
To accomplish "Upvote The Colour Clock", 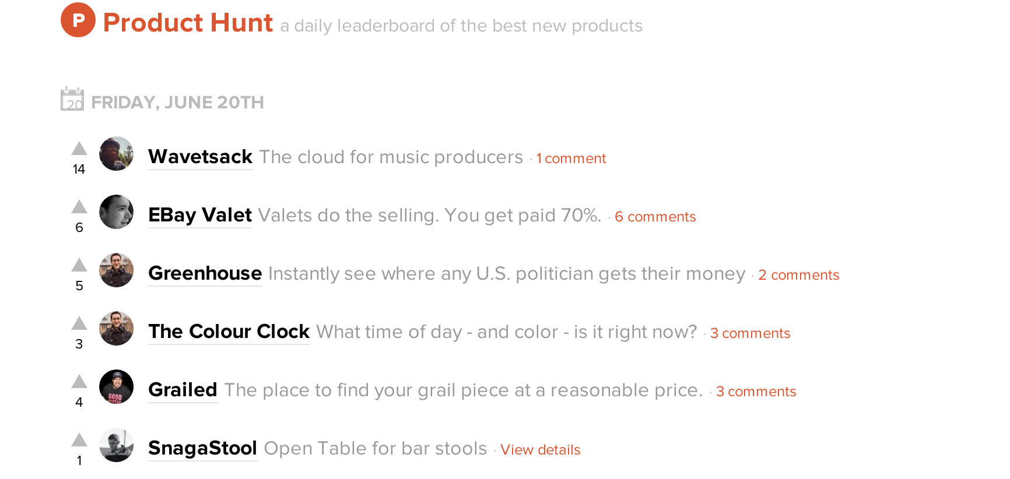I will pyautogui.click(x=79, y=324).
